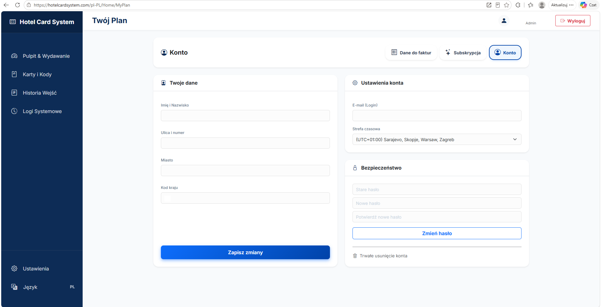Click the Zapisz zmiany button

click(x=245, y=252)
